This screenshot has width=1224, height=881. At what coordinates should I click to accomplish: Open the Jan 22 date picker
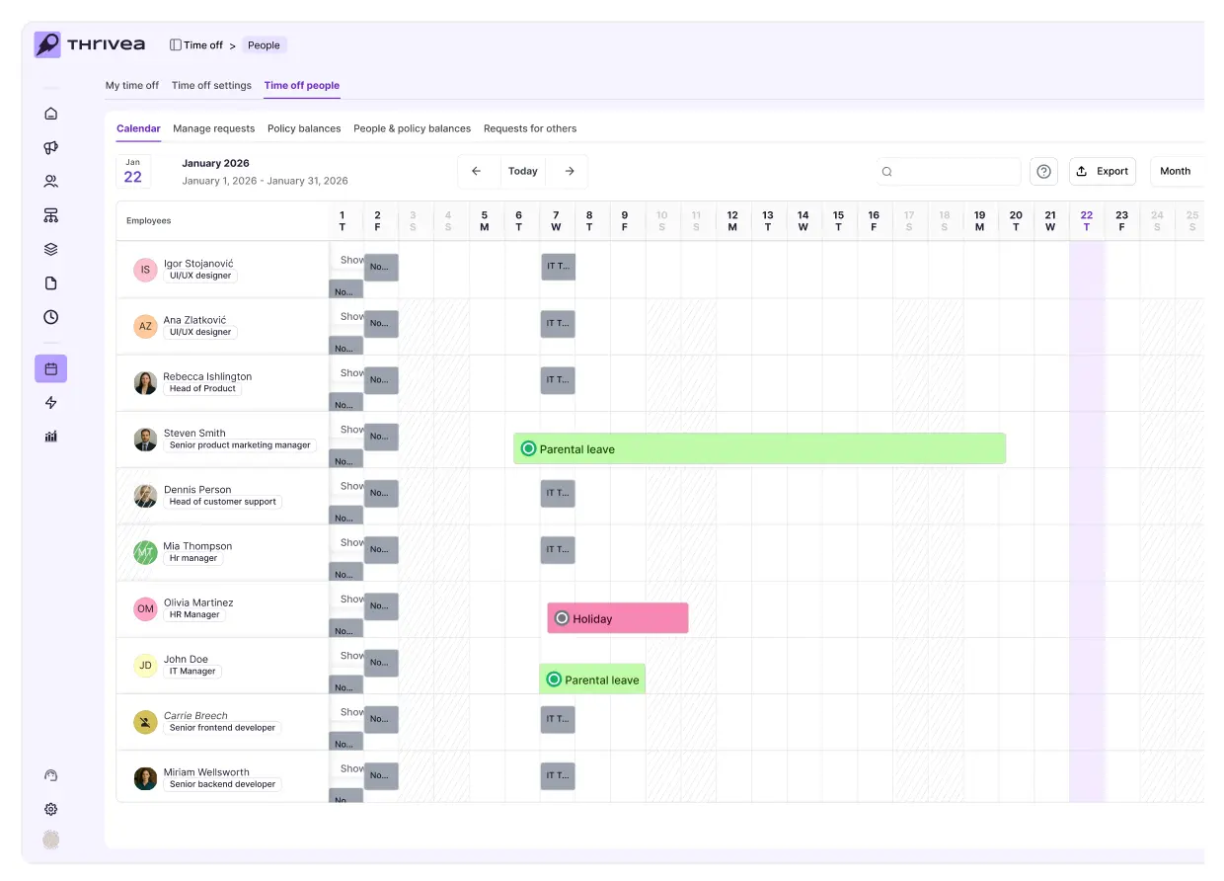pyautogui.click(x=133, y=171)
